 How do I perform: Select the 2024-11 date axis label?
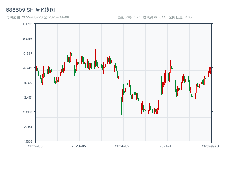[x=166, y=146]
